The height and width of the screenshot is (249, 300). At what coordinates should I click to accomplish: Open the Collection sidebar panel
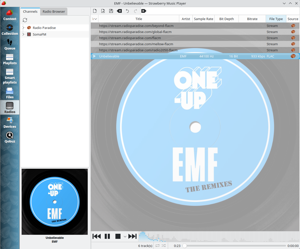point(10,30)
